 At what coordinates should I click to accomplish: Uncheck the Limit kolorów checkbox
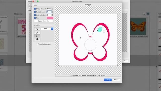[x=35, y=15]
